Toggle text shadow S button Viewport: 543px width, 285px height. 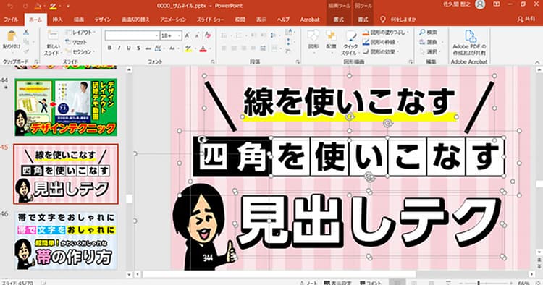pos(138,48)
